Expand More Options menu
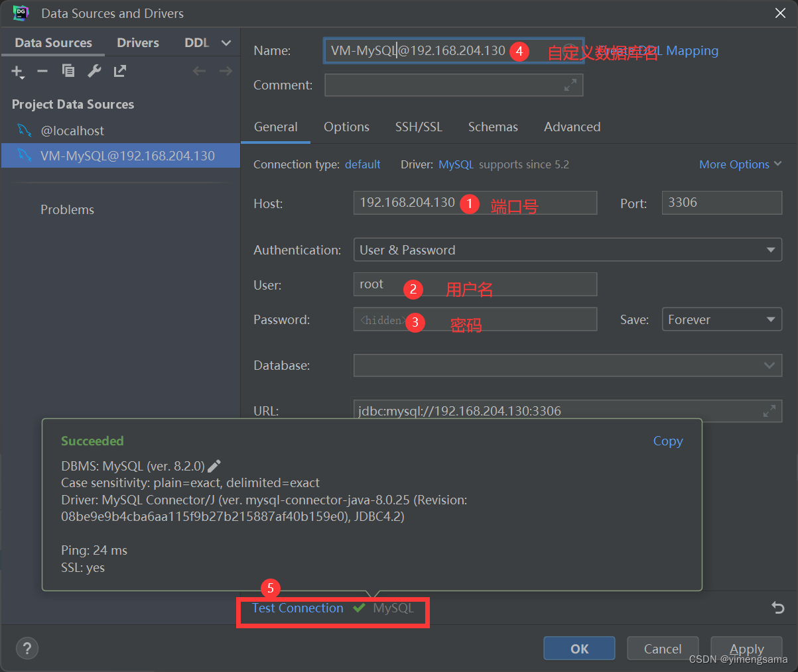The height and width of the screenshot is (672, 798). coord(740,164)
